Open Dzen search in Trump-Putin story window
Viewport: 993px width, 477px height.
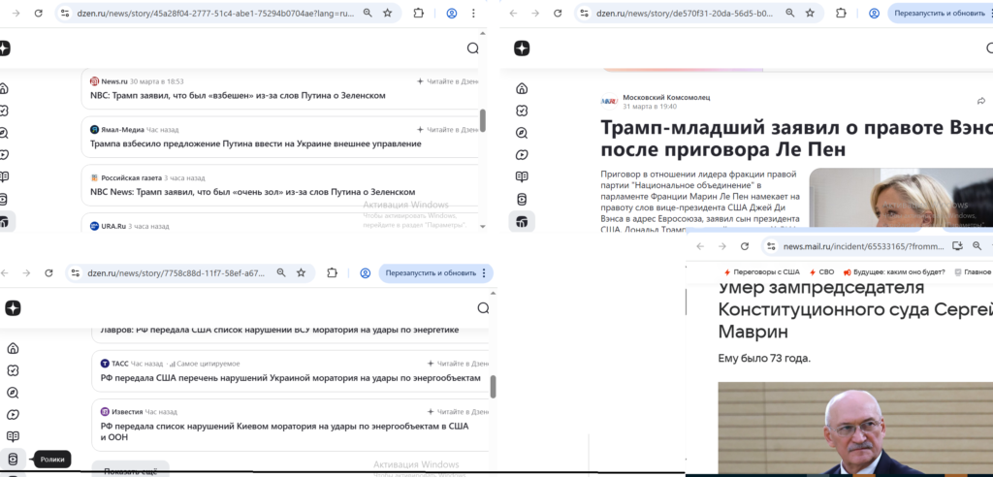coord(472,48)
